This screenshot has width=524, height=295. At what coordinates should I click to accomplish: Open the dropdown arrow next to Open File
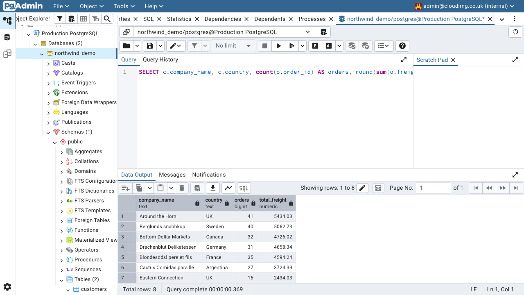click(137, 46)
